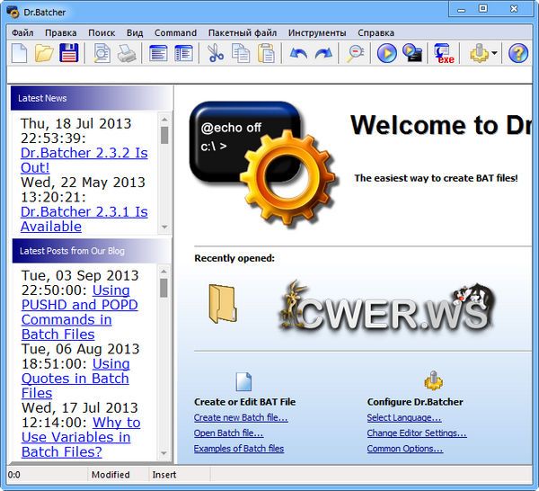This screenshot has height=491, width=539.
Task: Click the 'Examples of Batch files' link
Action: pyautogui.click(x=238, y=449)
